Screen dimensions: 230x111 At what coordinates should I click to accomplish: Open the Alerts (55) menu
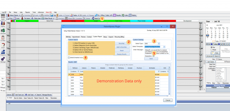point(49,12)
